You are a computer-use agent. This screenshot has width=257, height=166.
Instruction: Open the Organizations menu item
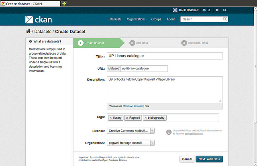pyautogui.click(x=136, y=19)
